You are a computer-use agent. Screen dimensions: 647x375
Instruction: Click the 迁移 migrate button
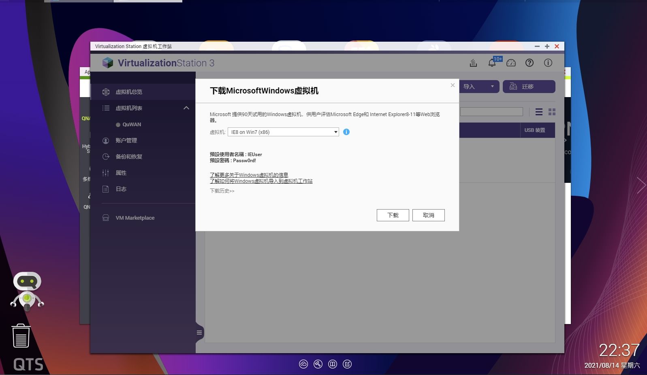(x=529, y=87)
